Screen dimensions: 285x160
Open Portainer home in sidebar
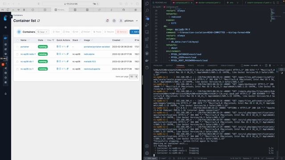point(6,27)
